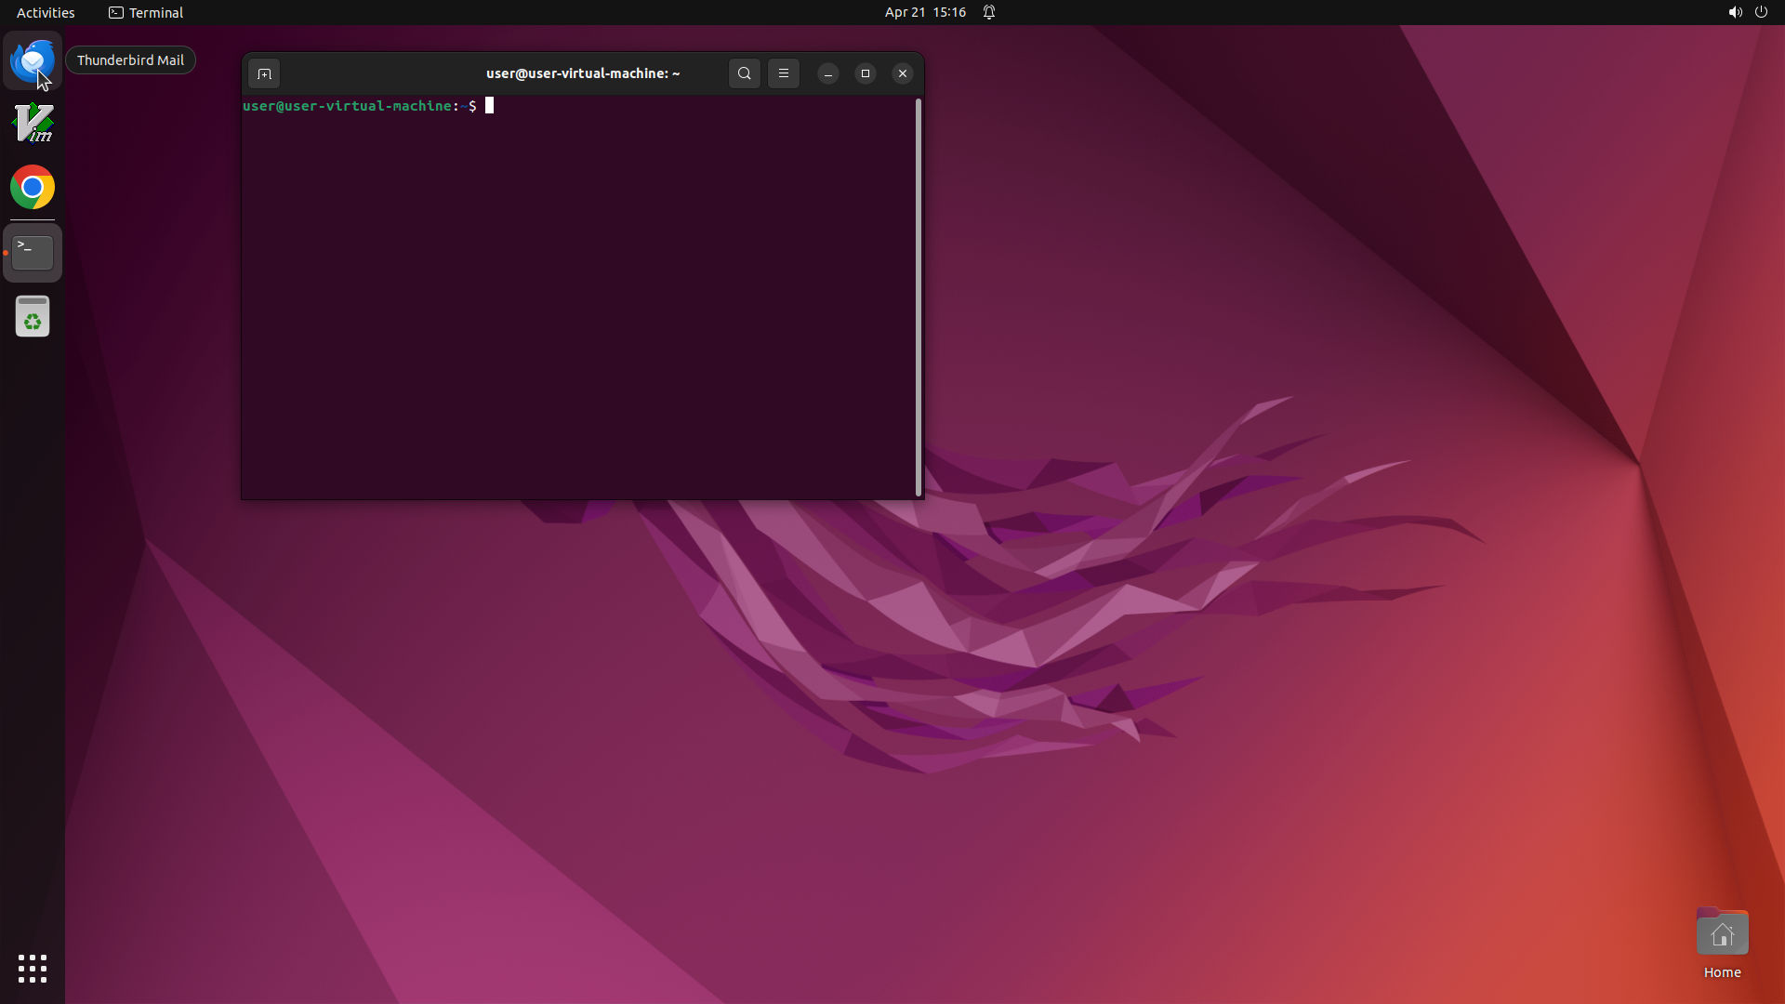1785x1004 pixels.
Task: Click the Terminal icon in dock
Action: 33,252
